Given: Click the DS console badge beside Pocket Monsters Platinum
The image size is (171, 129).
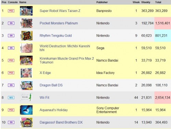Looking at the screenshot, I should 11,23.
